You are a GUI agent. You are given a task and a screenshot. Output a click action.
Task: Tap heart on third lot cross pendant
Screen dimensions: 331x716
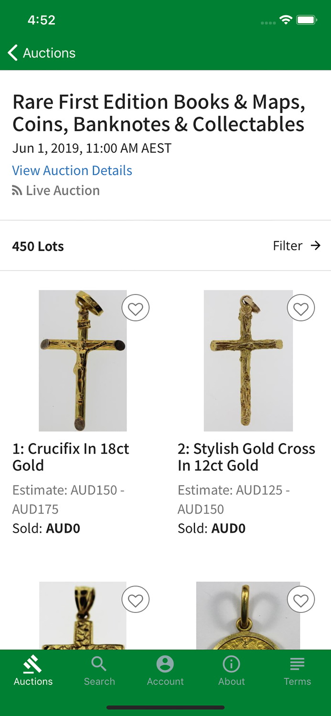[x=136, y=599]
